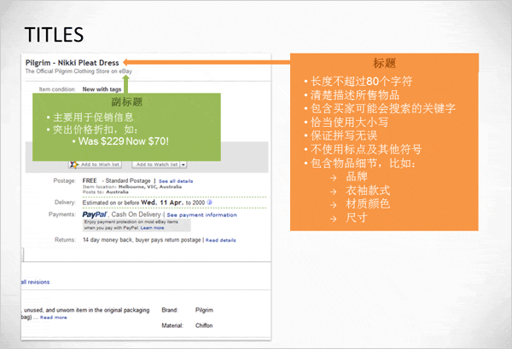Click the 标题 heading in orange box
This screenshot has width=512, height=349.
click(384, 63)
